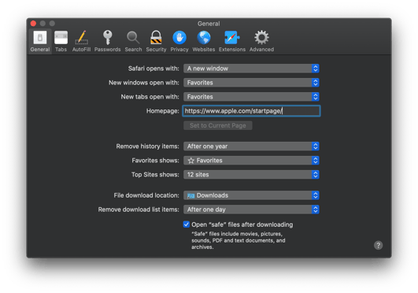
Task: Open the Search pane via the magnifier icon
Action: tap(133, 42)
